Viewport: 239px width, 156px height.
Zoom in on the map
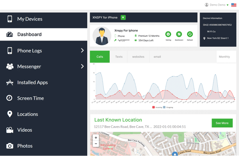[96, 137]
